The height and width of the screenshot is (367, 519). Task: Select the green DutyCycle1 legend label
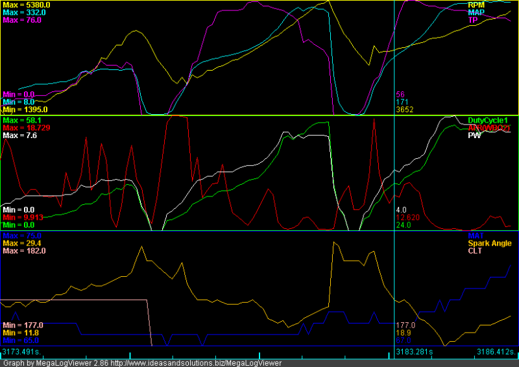[488, 121]
